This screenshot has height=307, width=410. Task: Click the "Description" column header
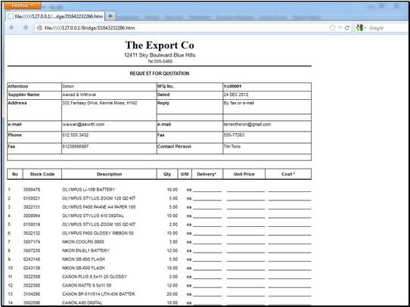[x=109, y=174]
